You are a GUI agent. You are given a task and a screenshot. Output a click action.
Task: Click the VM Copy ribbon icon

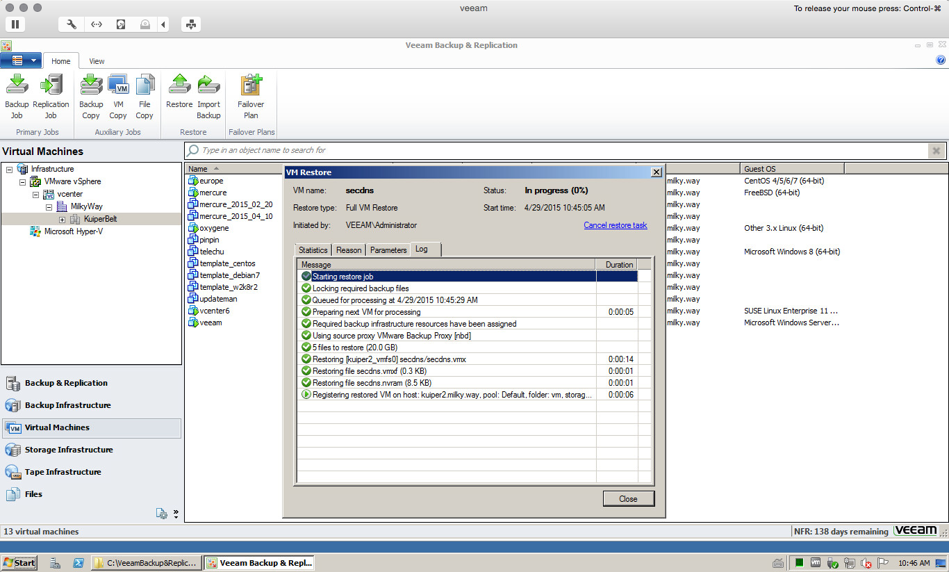118,96
